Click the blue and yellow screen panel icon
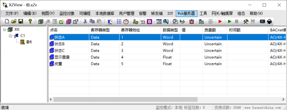The width and height of the screenshot is (287, 110). click(x=262, y=22)
